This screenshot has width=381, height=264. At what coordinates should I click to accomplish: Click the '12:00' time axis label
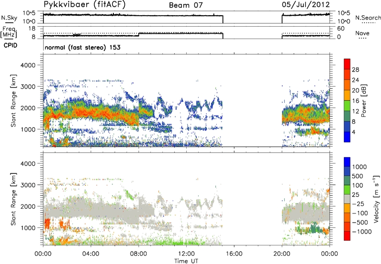point(186,254)
